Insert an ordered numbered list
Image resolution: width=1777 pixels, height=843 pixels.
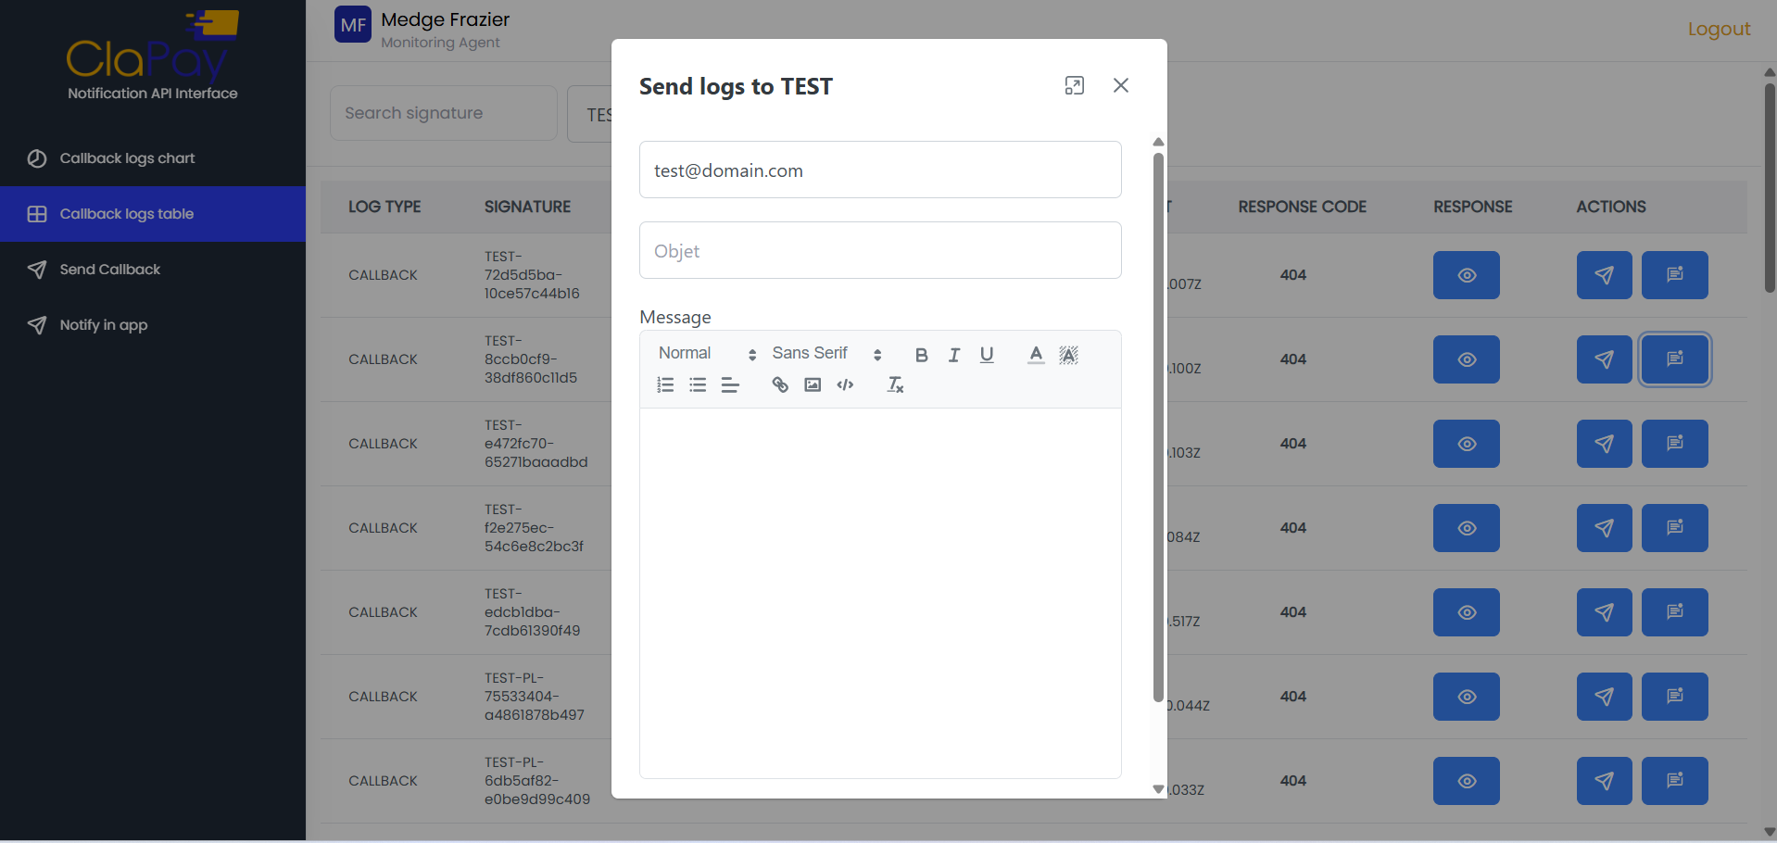(665, 385)
